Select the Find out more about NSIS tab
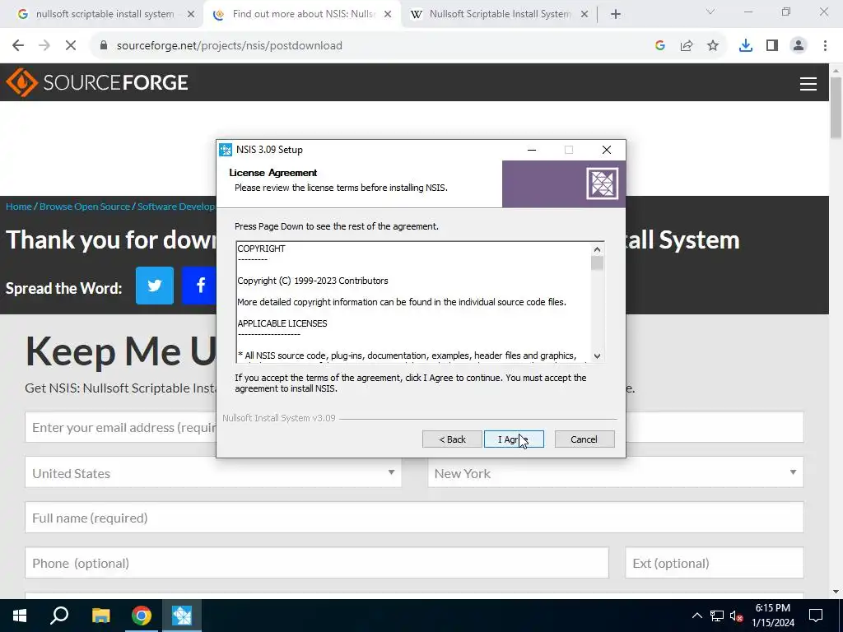The image size is (843, 632). pos(304,15)
